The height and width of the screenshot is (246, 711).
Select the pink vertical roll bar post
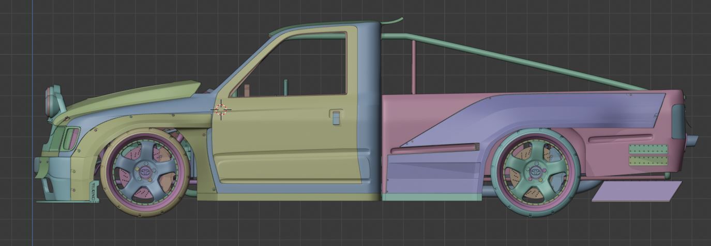(x=414, y=67)
